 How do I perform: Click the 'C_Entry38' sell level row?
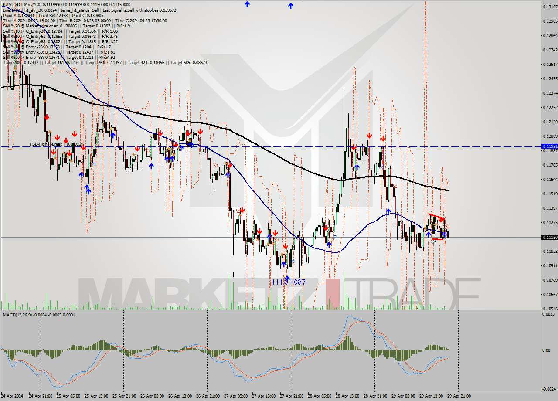point(60,31)
